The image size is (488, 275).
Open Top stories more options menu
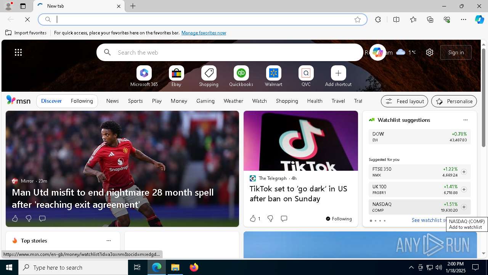(109, 241)
